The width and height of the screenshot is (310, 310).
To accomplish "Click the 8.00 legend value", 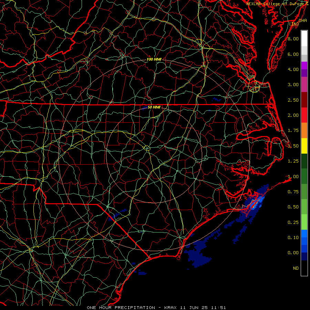I will pyautogui.click(x=293, y=39).
